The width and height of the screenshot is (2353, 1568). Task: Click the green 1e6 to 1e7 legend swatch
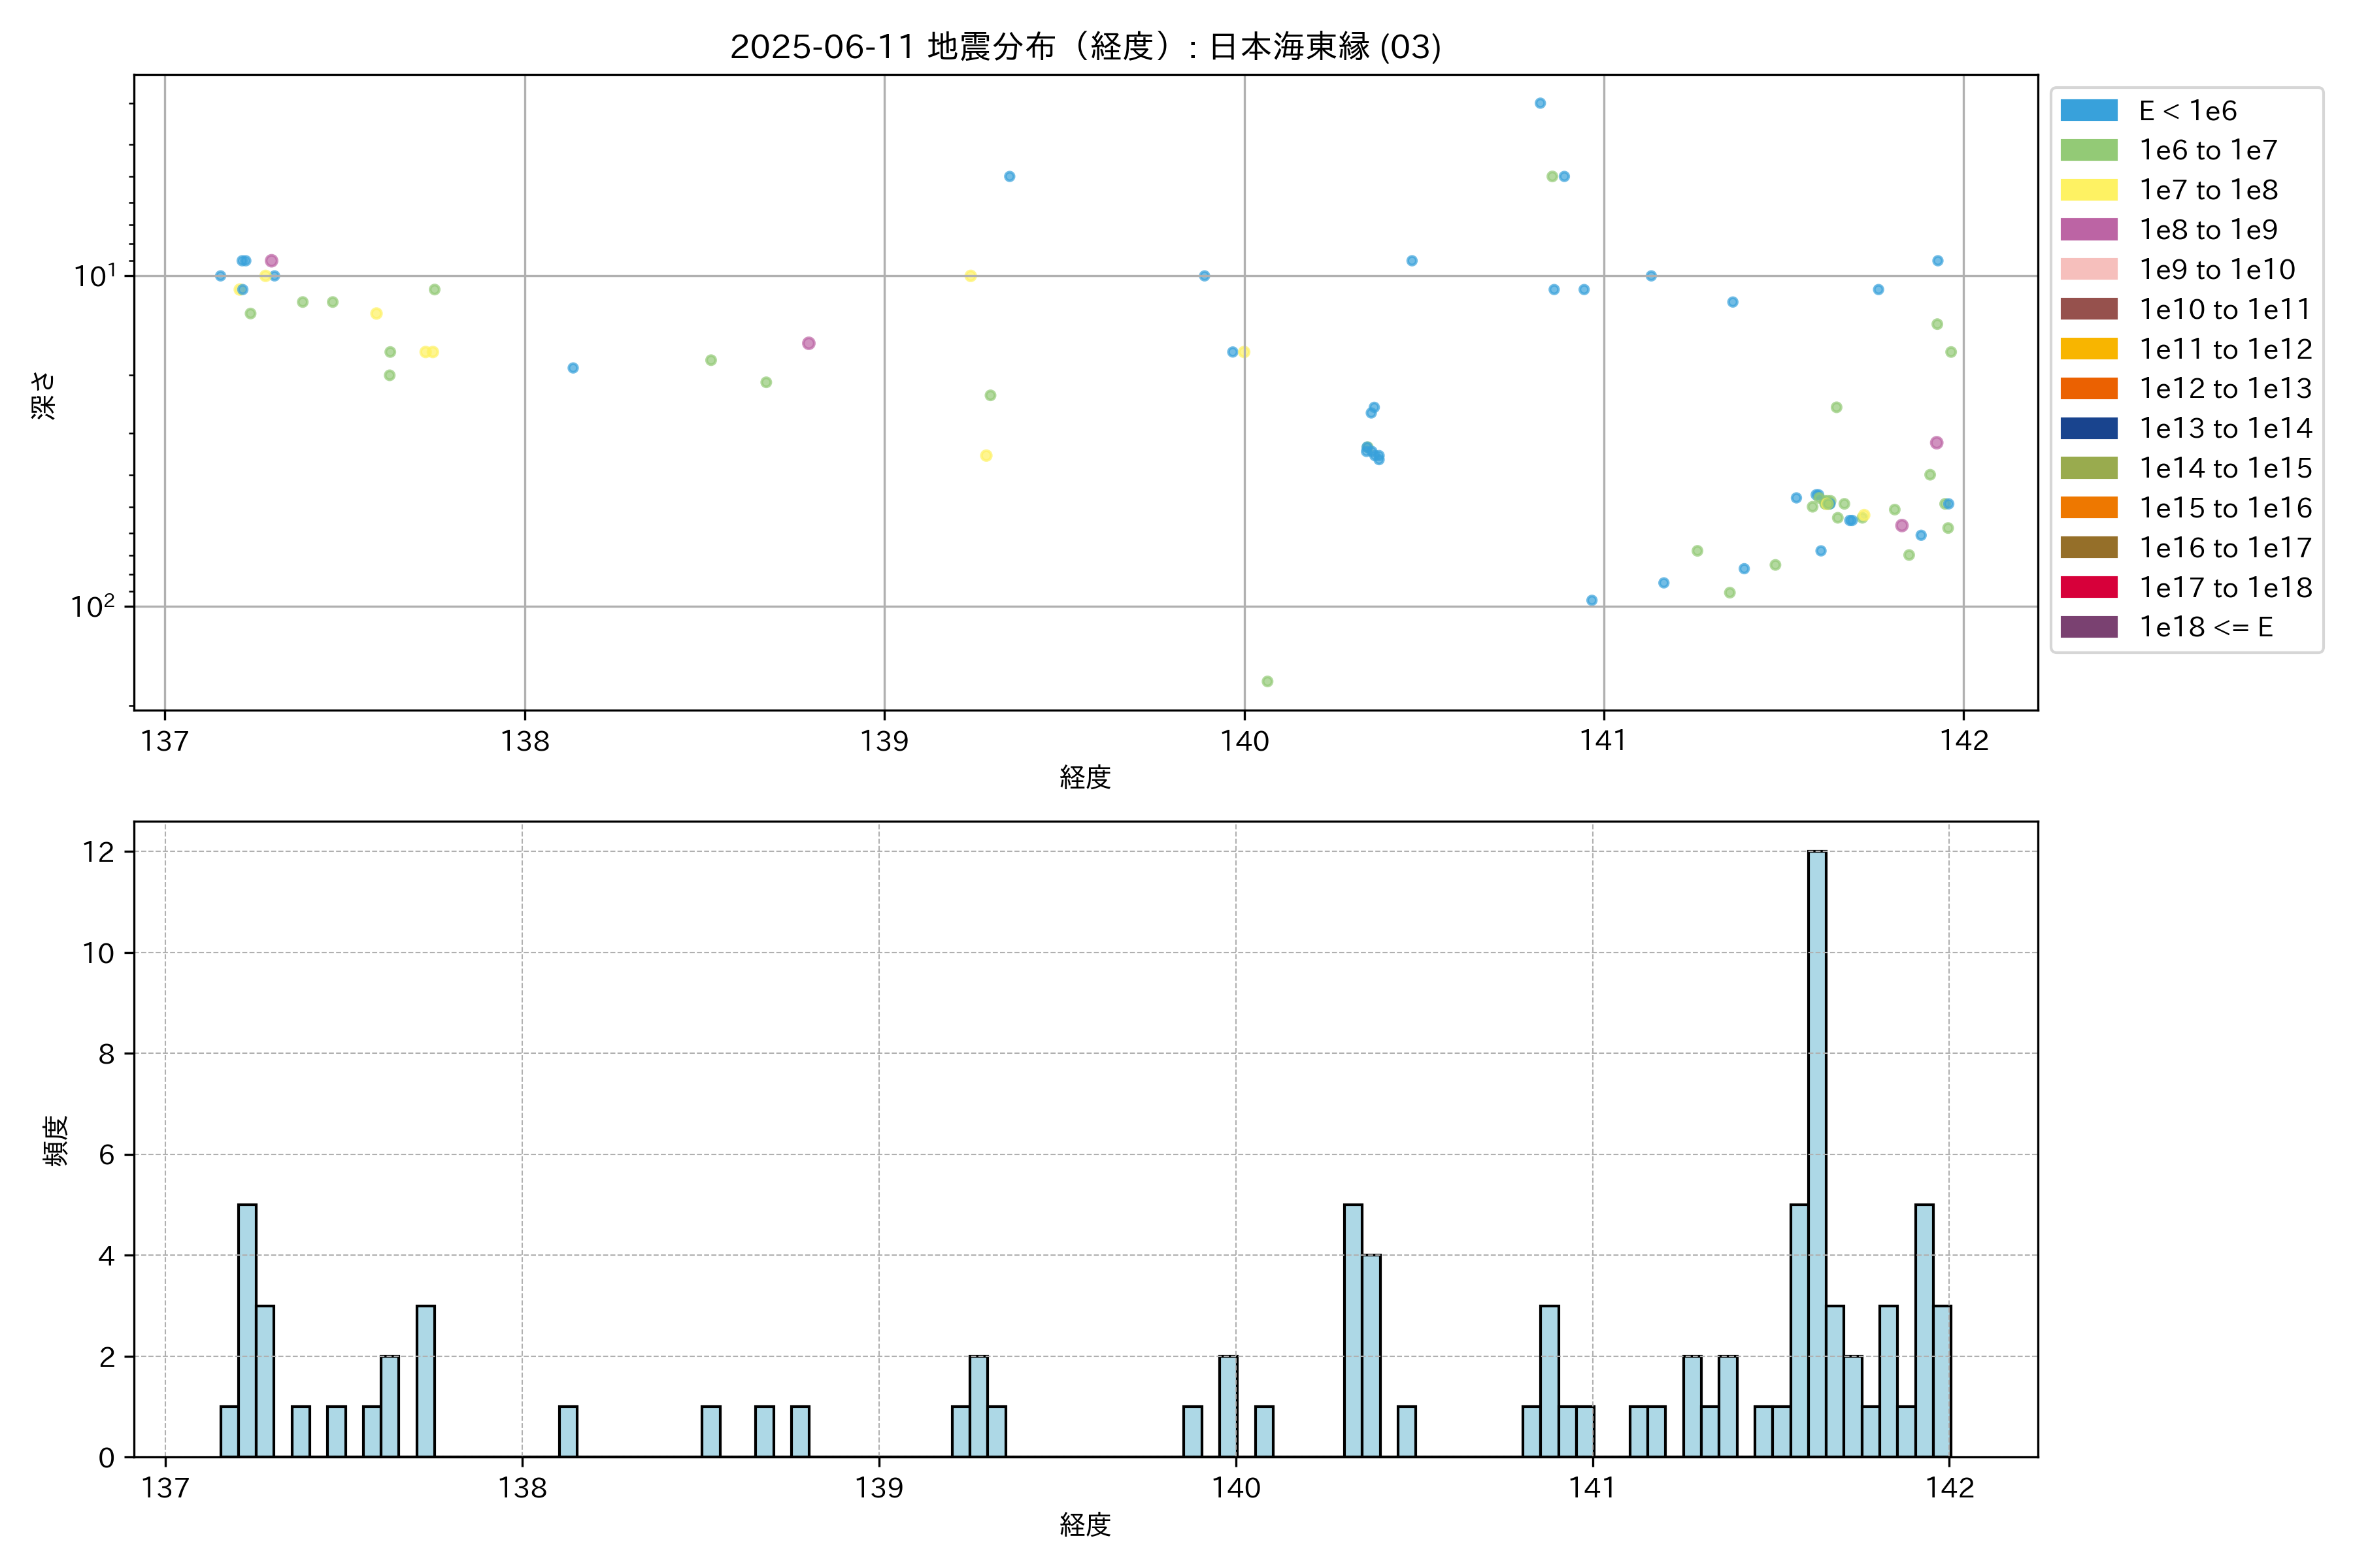coord(2089,150)
